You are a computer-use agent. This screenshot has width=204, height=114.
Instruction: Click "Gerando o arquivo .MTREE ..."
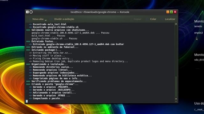click(52, 95)
